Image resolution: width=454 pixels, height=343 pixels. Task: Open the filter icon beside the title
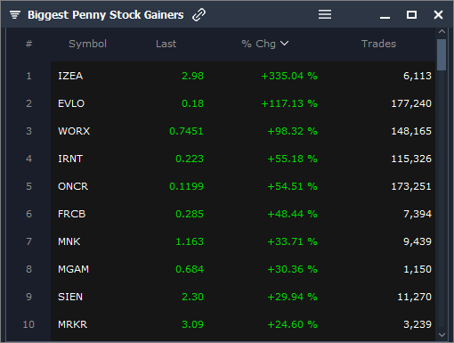(15, 14)
